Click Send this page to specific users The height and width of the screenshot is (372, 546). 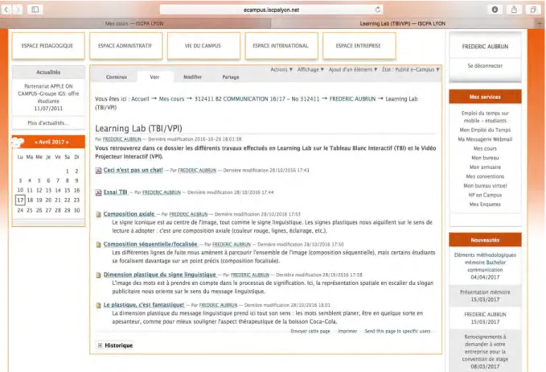397,331
